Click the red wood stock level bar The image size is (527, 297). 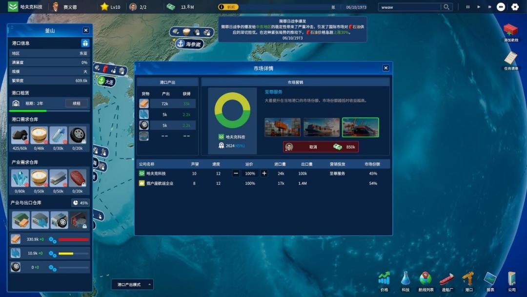pos(74,240)
